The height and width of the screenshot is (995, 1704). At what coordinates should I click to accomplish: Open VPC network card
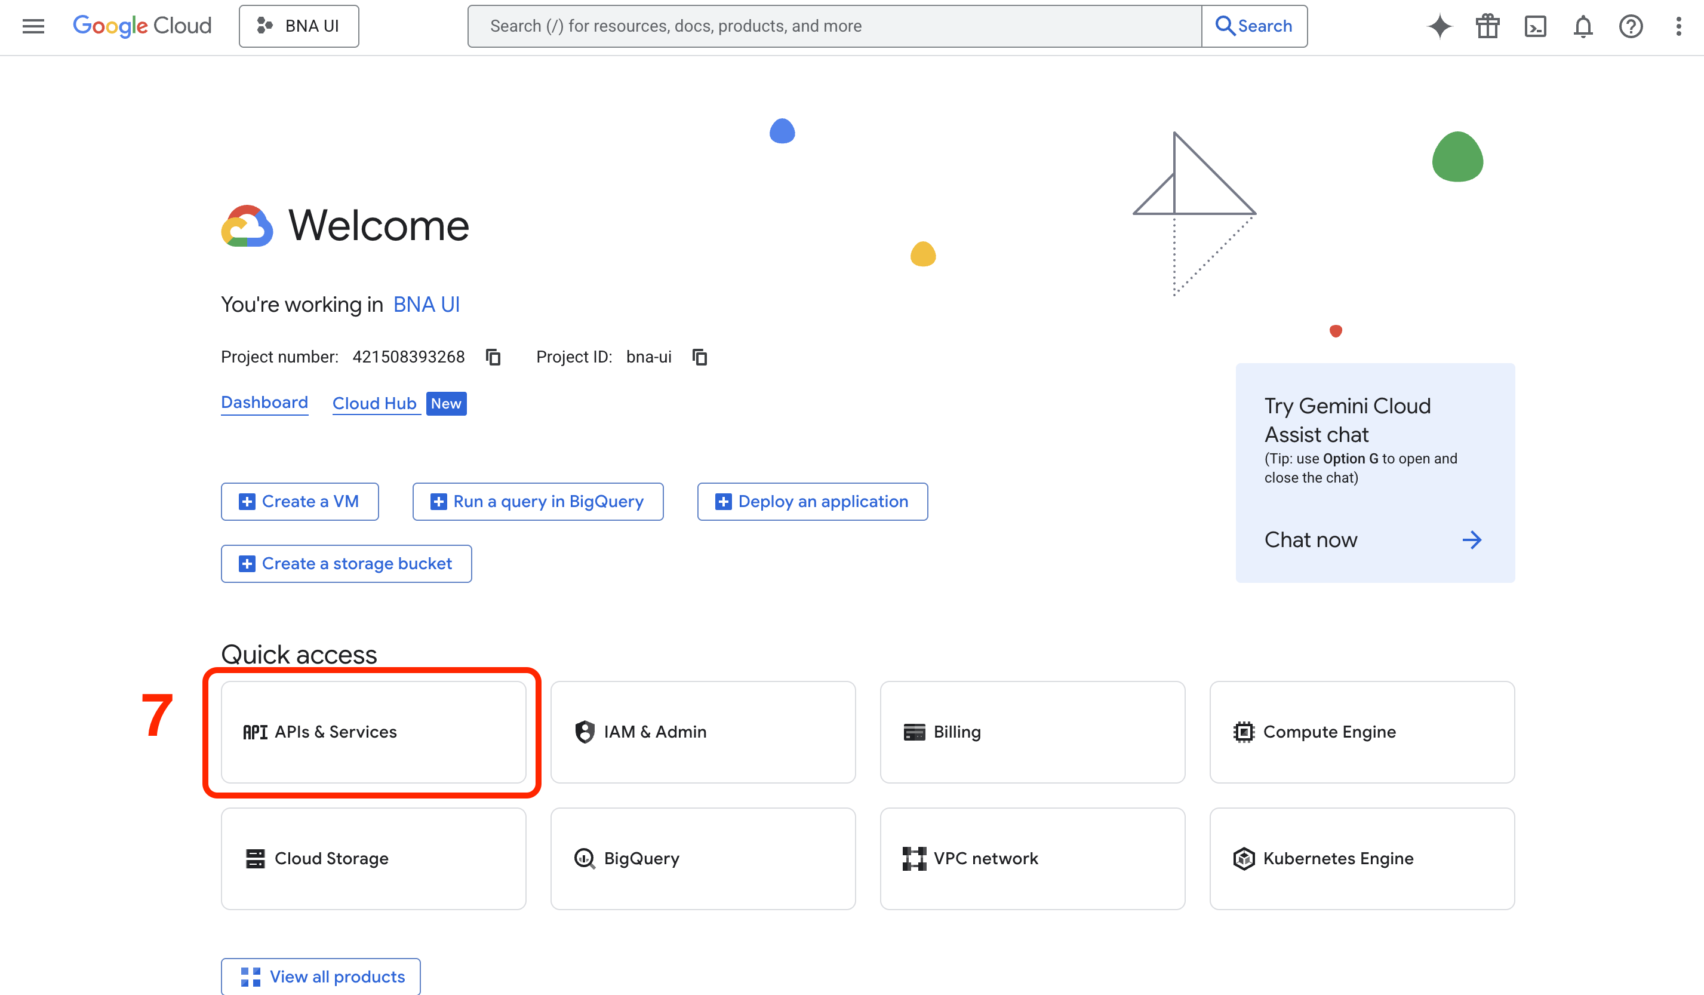click(x=1032, y=858)
